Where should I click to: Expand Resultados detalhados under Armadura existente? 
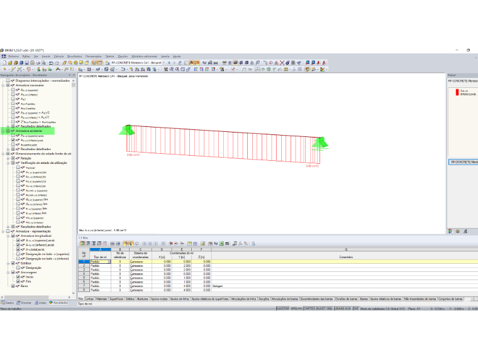[8, 149]
